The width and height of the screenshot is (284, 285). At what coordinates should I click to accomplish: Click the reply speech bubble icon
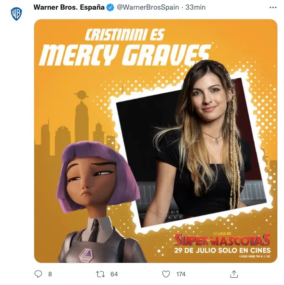click(38, 274)
